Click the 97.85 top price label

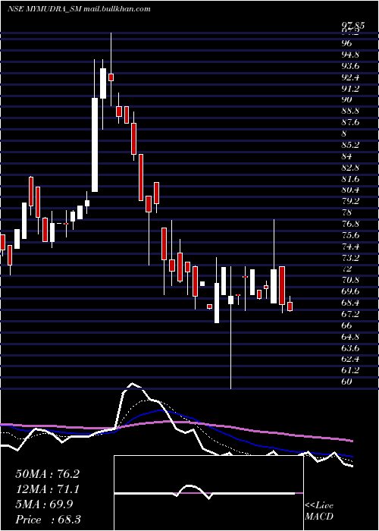pyautogui.click(x=355, y=25)
